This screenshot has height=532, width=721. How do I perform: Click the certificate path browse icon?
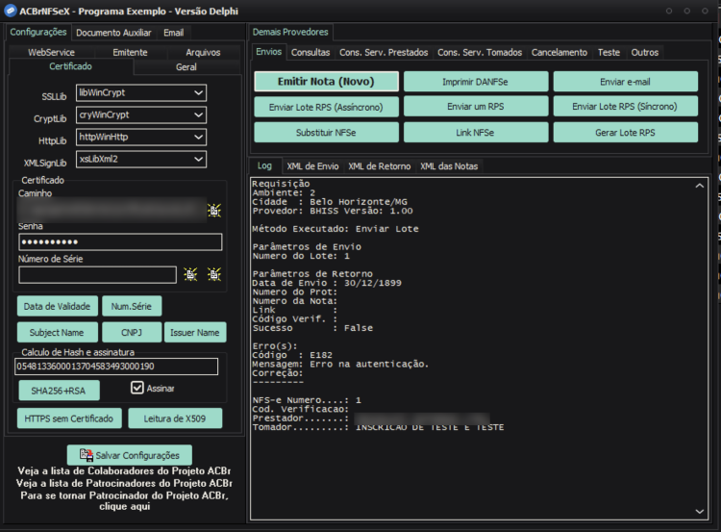tap(214, 211)
